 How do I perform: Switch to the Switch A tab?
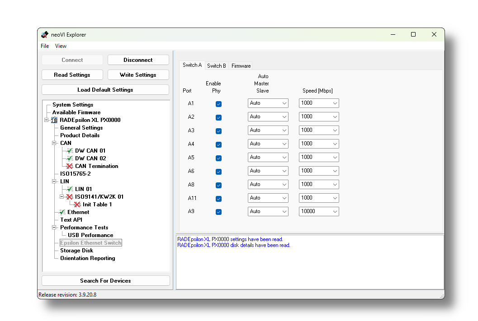coord(192,65)
